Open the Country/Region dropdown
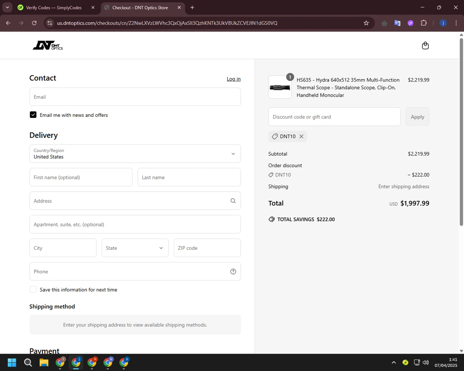Viewport: 464px width, 371px height. click(x=135, y=154)
